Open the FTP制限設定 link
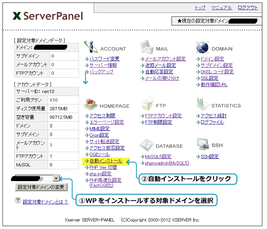Viewport: 267px width, 229px height. [159, 122]
